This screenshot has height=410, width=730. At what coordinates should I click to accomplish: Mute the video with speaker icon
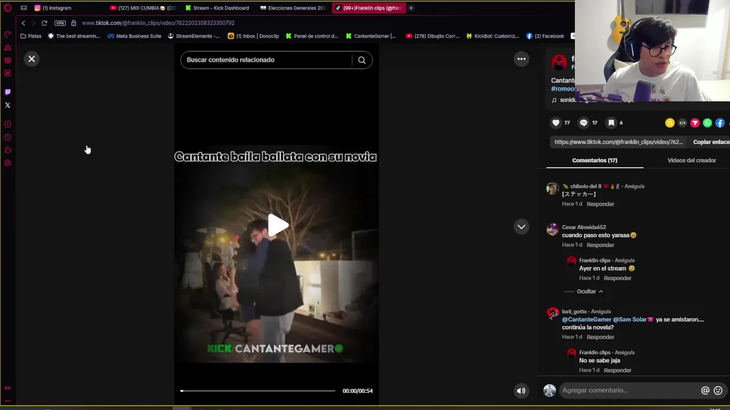pyautogui.click(x=521, y=391)
